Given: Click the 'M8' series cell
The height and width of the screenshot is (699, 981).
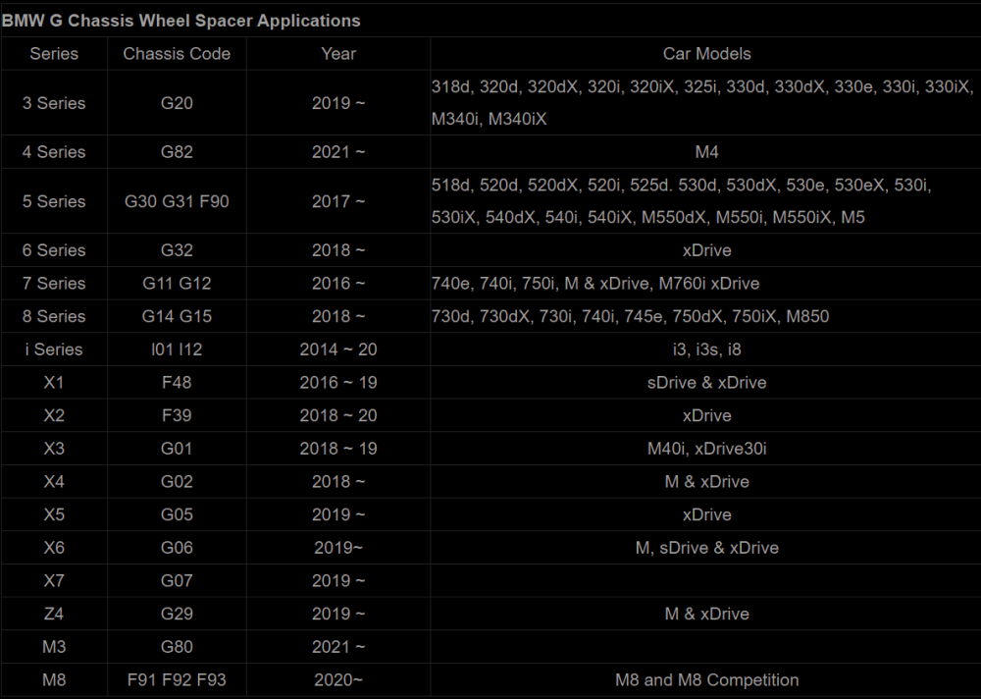Looking at the screenshot, I should click(x=54, y=679).
